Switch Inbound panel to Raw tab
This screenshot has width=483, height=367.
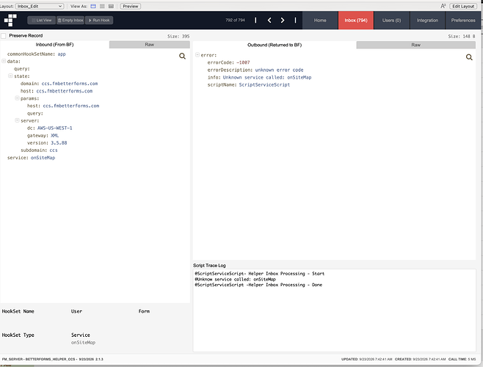150,45
